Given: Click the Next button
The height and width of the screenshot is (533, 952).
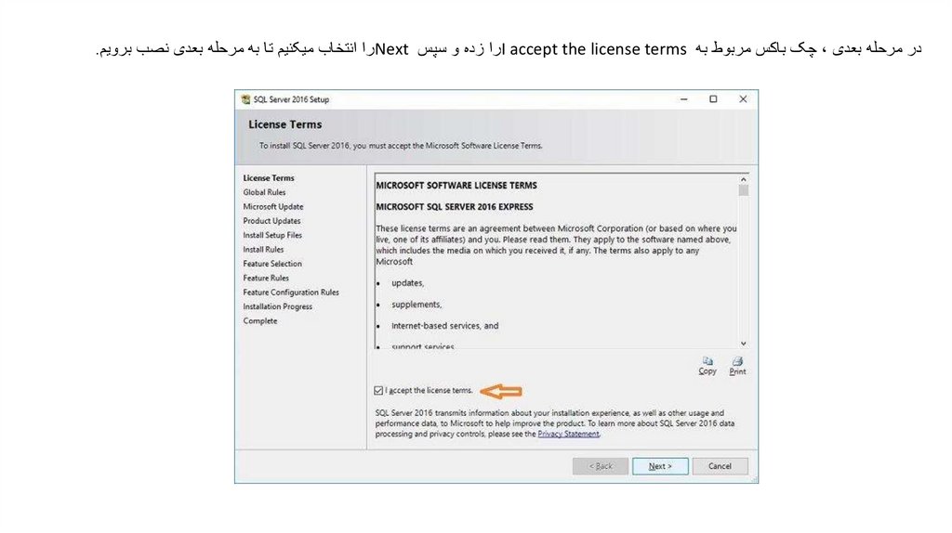Looking at the screenshot, I should [660, 466].
